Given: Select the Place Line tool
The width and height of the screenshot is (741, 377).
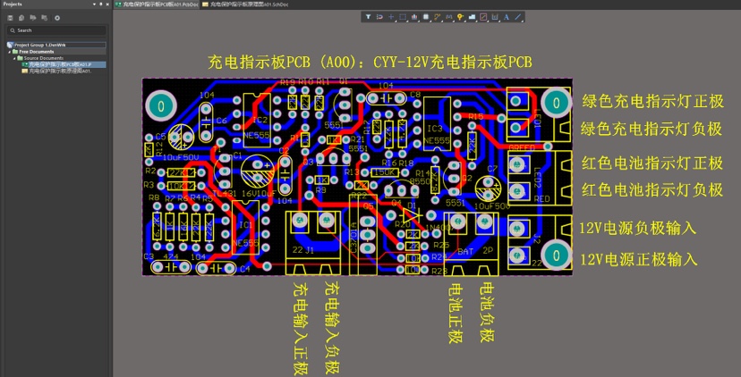Looking at the screenshot, I should (518, 17).
